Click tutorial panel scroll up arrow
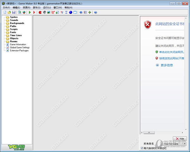This screenshot has height=152, width=190. point(186,18)
